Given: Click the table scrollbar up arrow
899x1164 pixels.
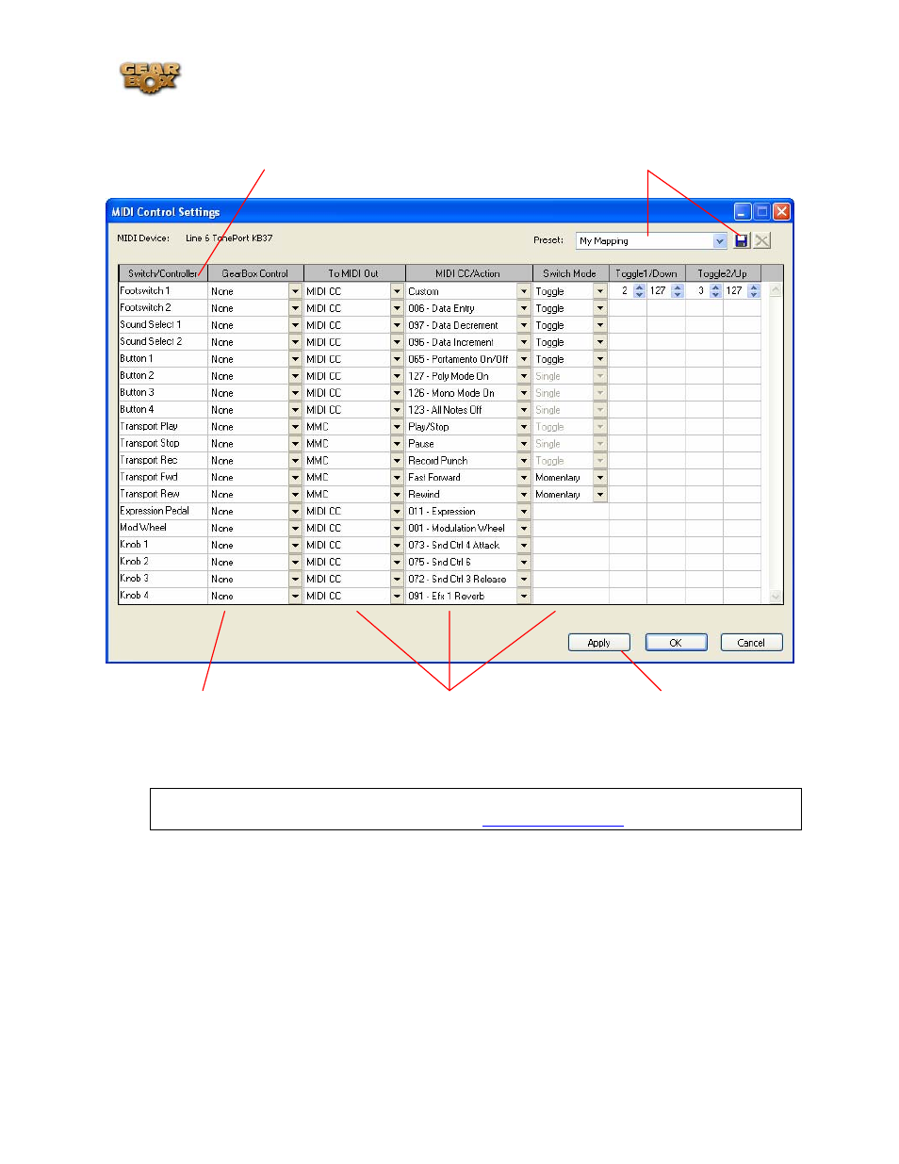Looking at the screenshot, I should pos(776,290).
